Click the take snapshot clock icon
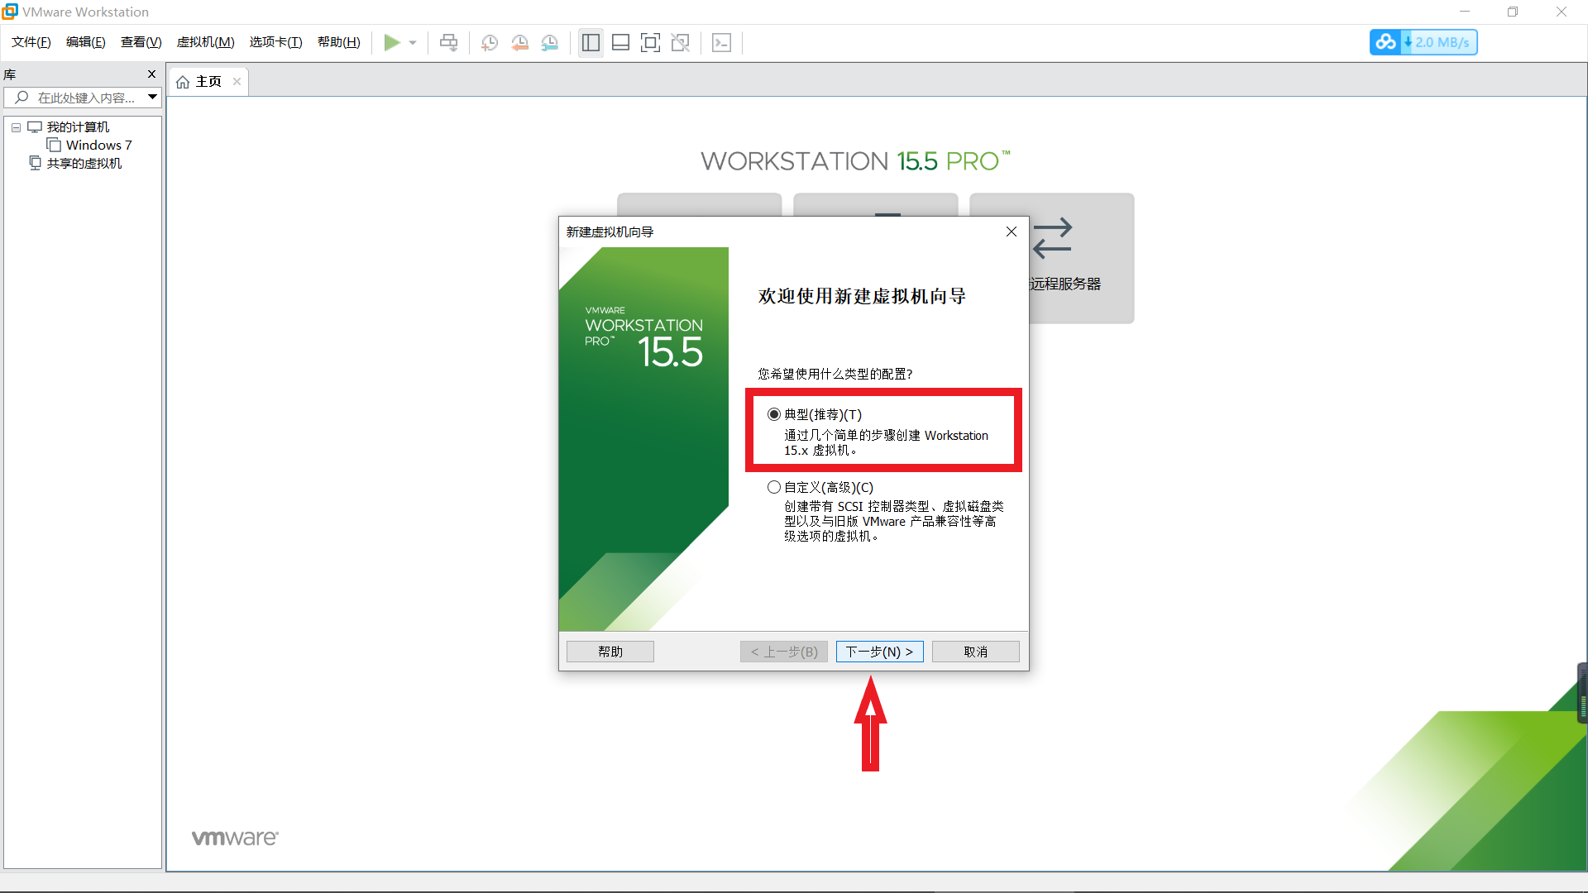Screen dimensions: 1588x893 [x=490, y=42]
